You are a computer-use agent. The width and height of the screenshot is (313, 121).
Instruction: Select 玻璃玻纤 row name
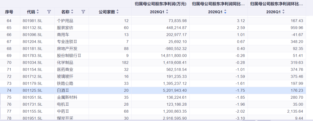pos(65,76)
